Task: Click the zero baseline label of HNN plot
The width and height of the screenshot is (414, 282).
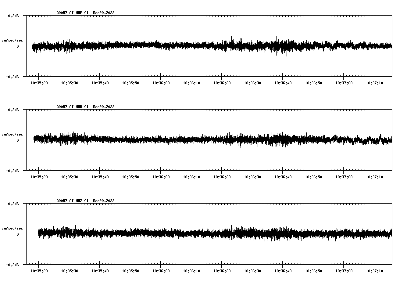Action: pyautogui.click(x=18, y=140)
